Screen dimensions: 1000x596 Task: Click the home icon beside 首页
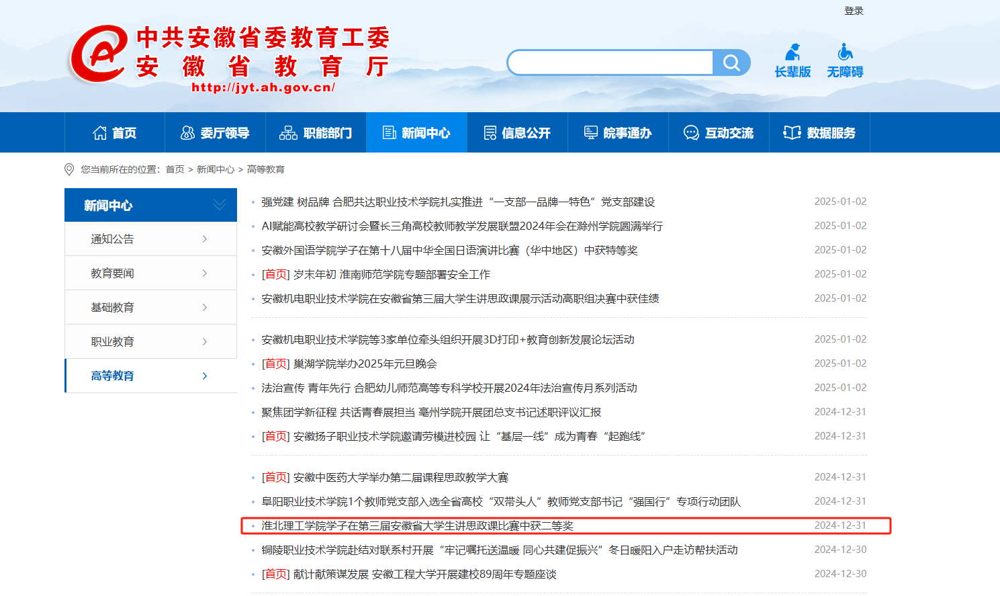coord(99,133)
